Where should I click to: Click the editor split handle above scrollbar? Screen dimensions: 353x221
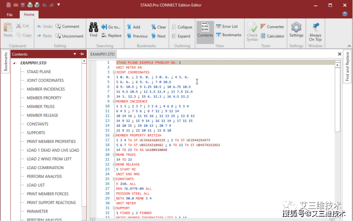pyautogui.click(x=337, y=61)
